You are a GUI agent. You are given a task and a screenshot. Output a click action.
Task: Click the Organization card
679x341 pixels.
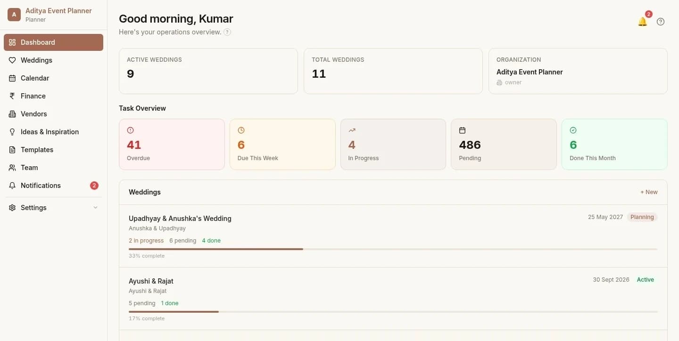[578, 71]
